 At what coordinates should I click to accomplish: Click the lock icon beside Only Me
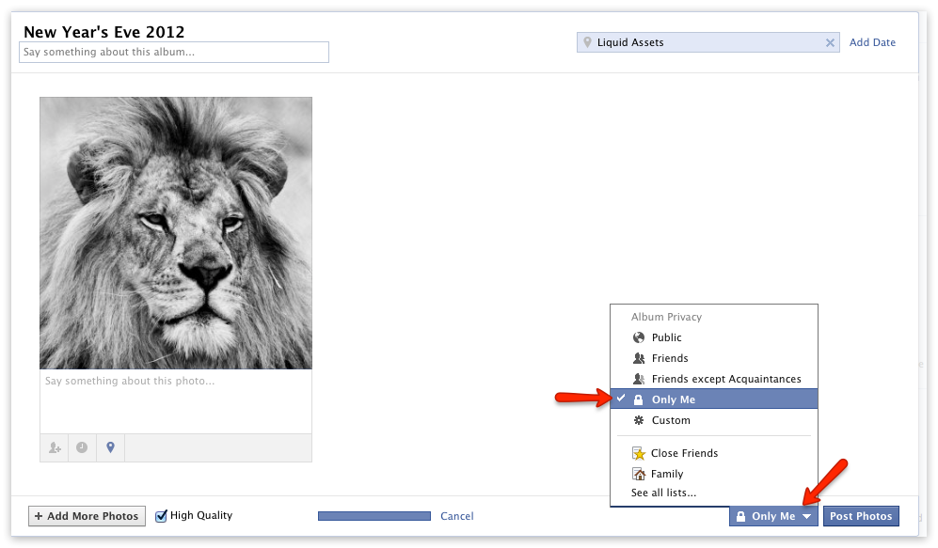pyautogui.click(x=638, y=399)
